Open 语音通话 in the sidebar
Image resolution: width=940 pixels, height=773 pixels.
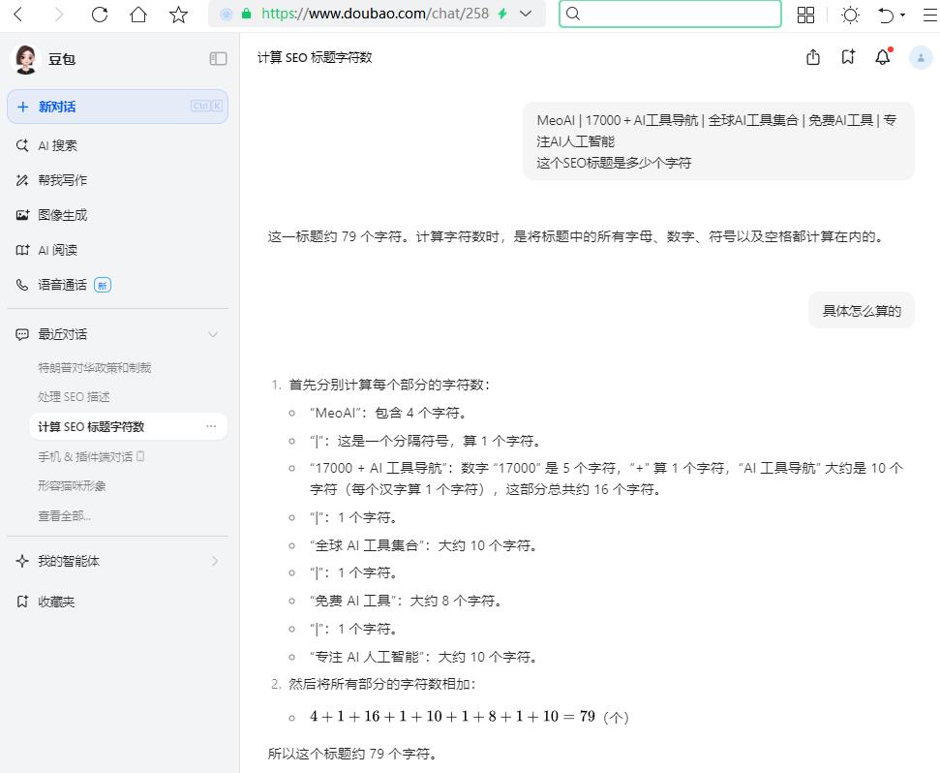pyautogui.click(x=64, y=285)
